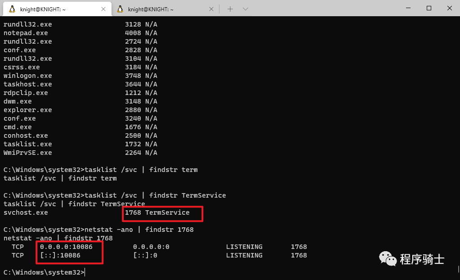460x280 pixels.
Task: Click the 程序骑士 watermark text
Action: [422, 259]
